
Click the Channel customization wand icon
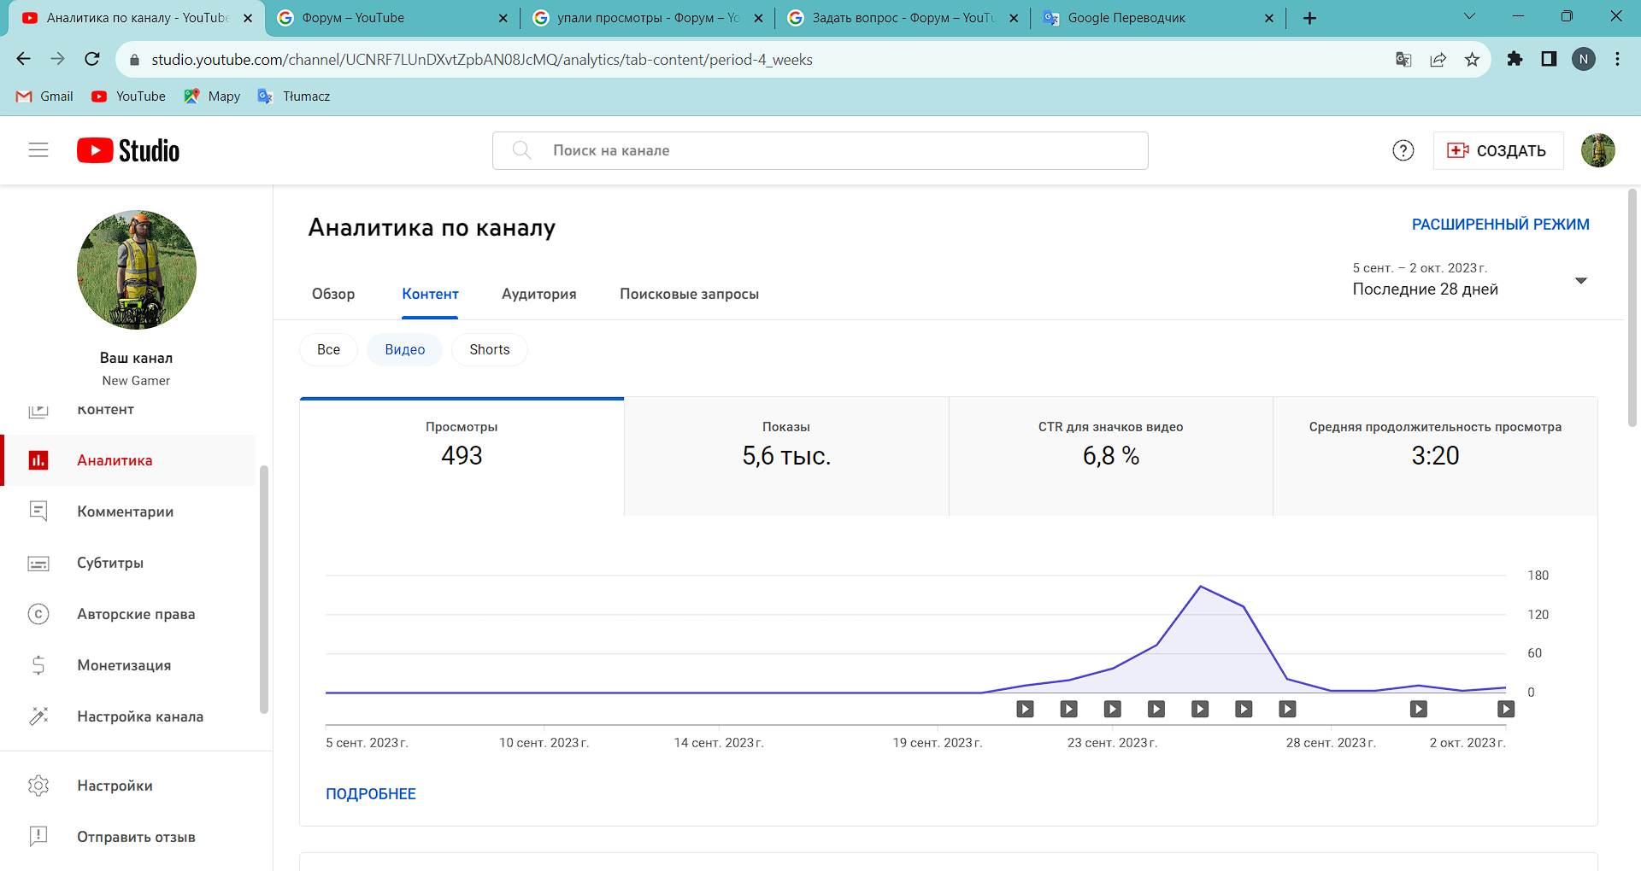tap(38, 716)
